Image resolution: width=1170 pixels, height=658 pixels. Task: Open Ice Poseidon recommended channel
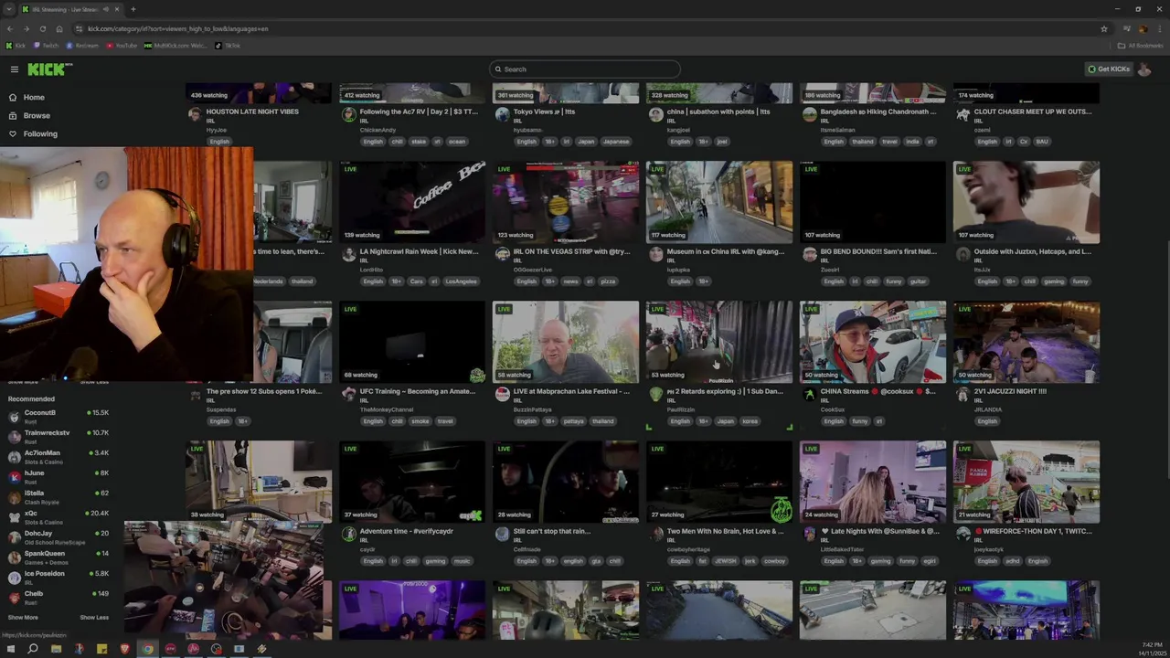(x=57, y=577)
